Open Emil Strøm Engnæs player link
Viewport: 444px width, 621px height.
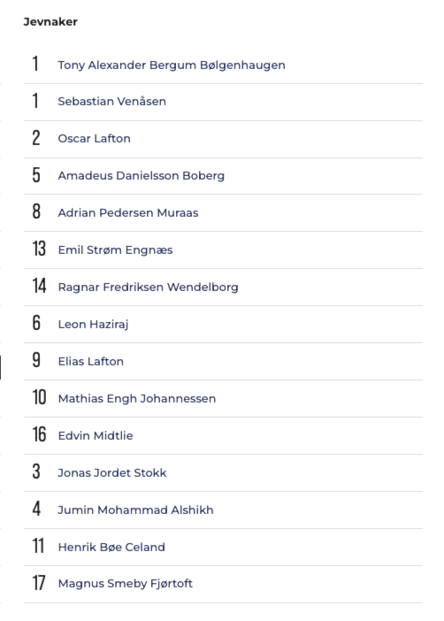[115, 250]
